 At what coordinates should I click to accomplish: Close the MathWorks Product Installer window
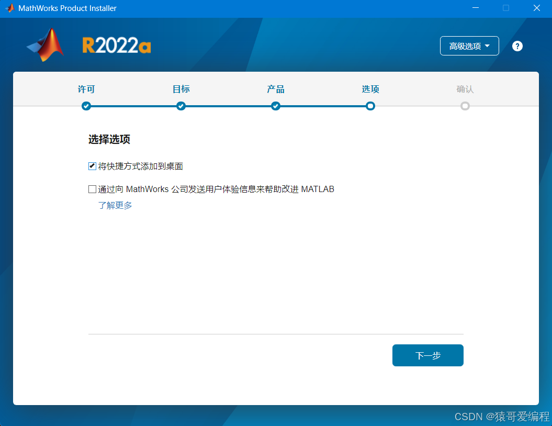[x=536, y=8]
